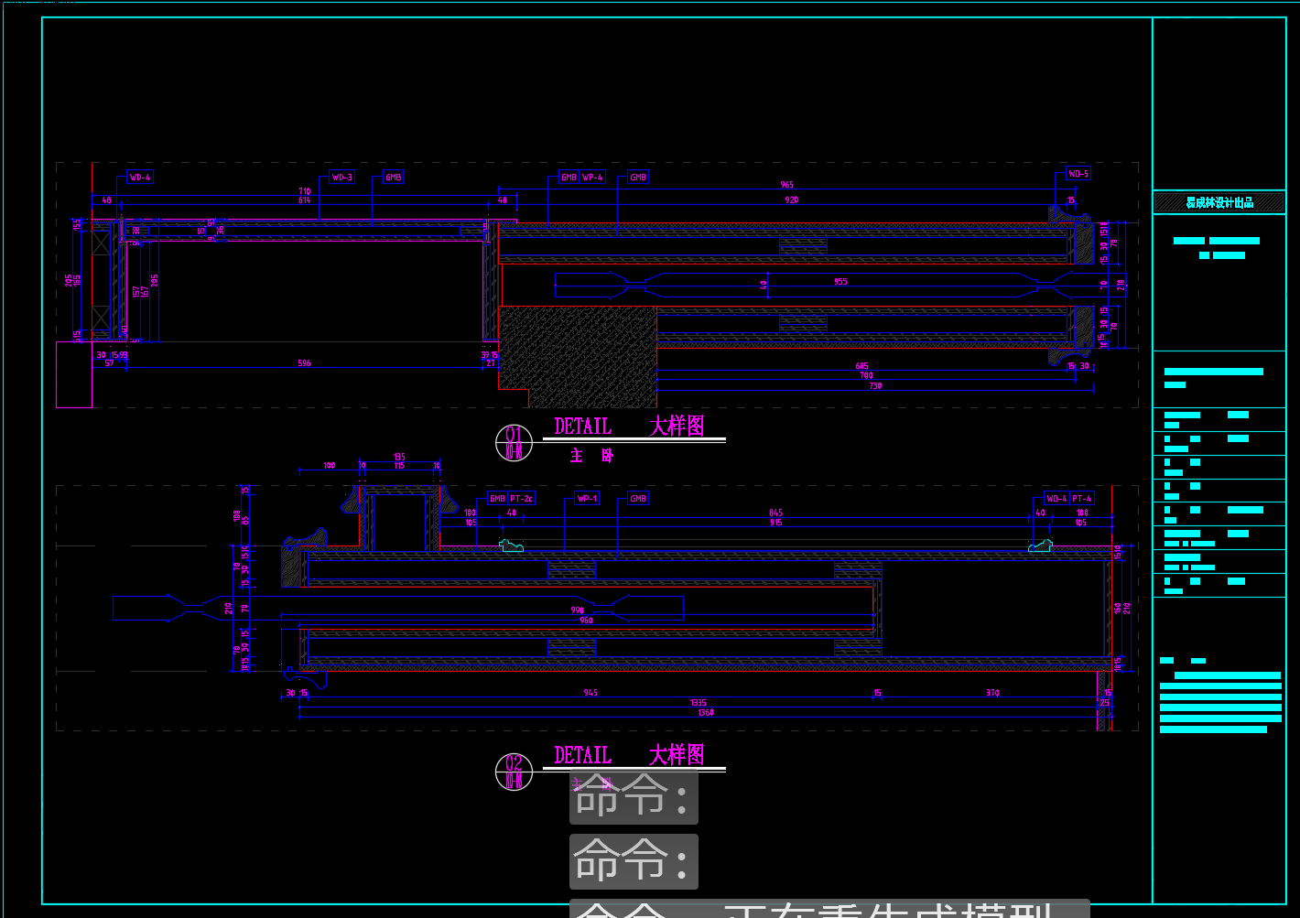Select the PT-4 material tag
Viewport: 1300px width, 918px height.
pos(1081,499)
